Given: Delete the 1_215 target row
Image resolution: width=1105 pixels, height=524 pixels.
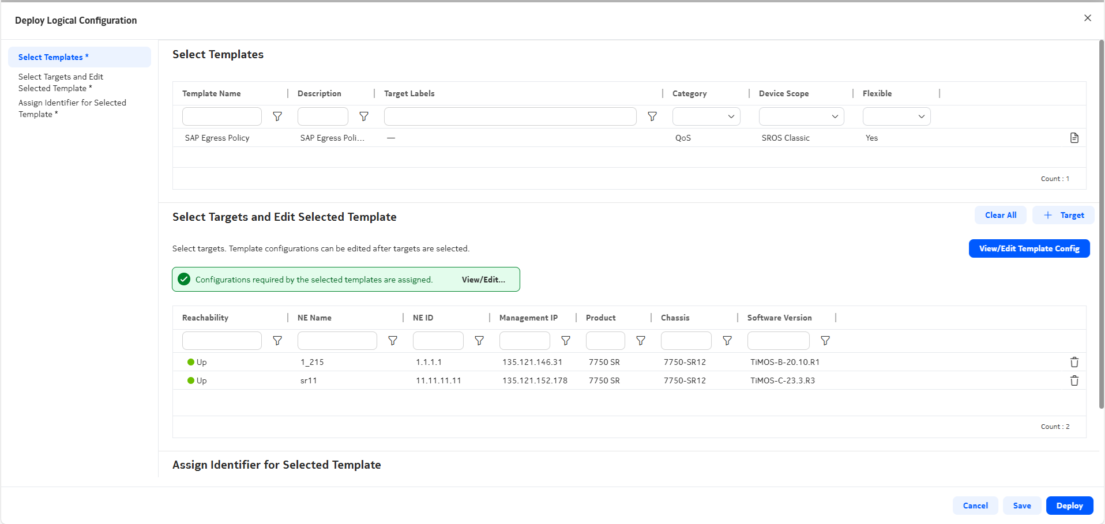Looking at the screenshot, I should pos(1074,362).
